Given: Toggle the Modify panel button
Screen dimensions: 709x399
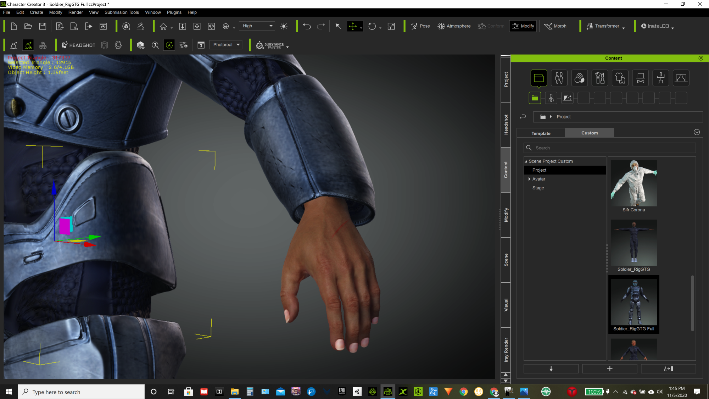Looking at the screenshot, I should point(523,26).
